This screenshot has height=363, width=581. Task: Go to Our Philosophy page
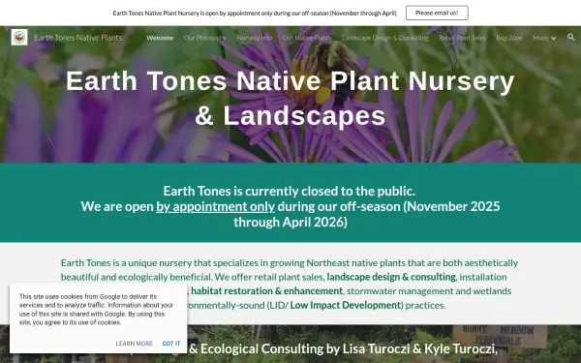(x=205, y=38)
